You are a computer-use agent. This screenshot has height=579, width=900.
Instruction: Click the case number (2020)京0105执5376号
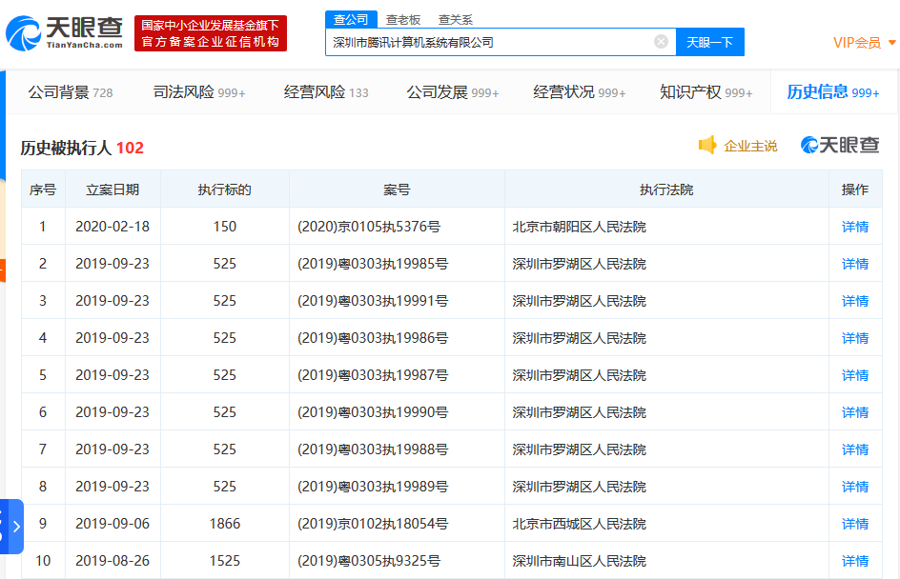point(369,227)
